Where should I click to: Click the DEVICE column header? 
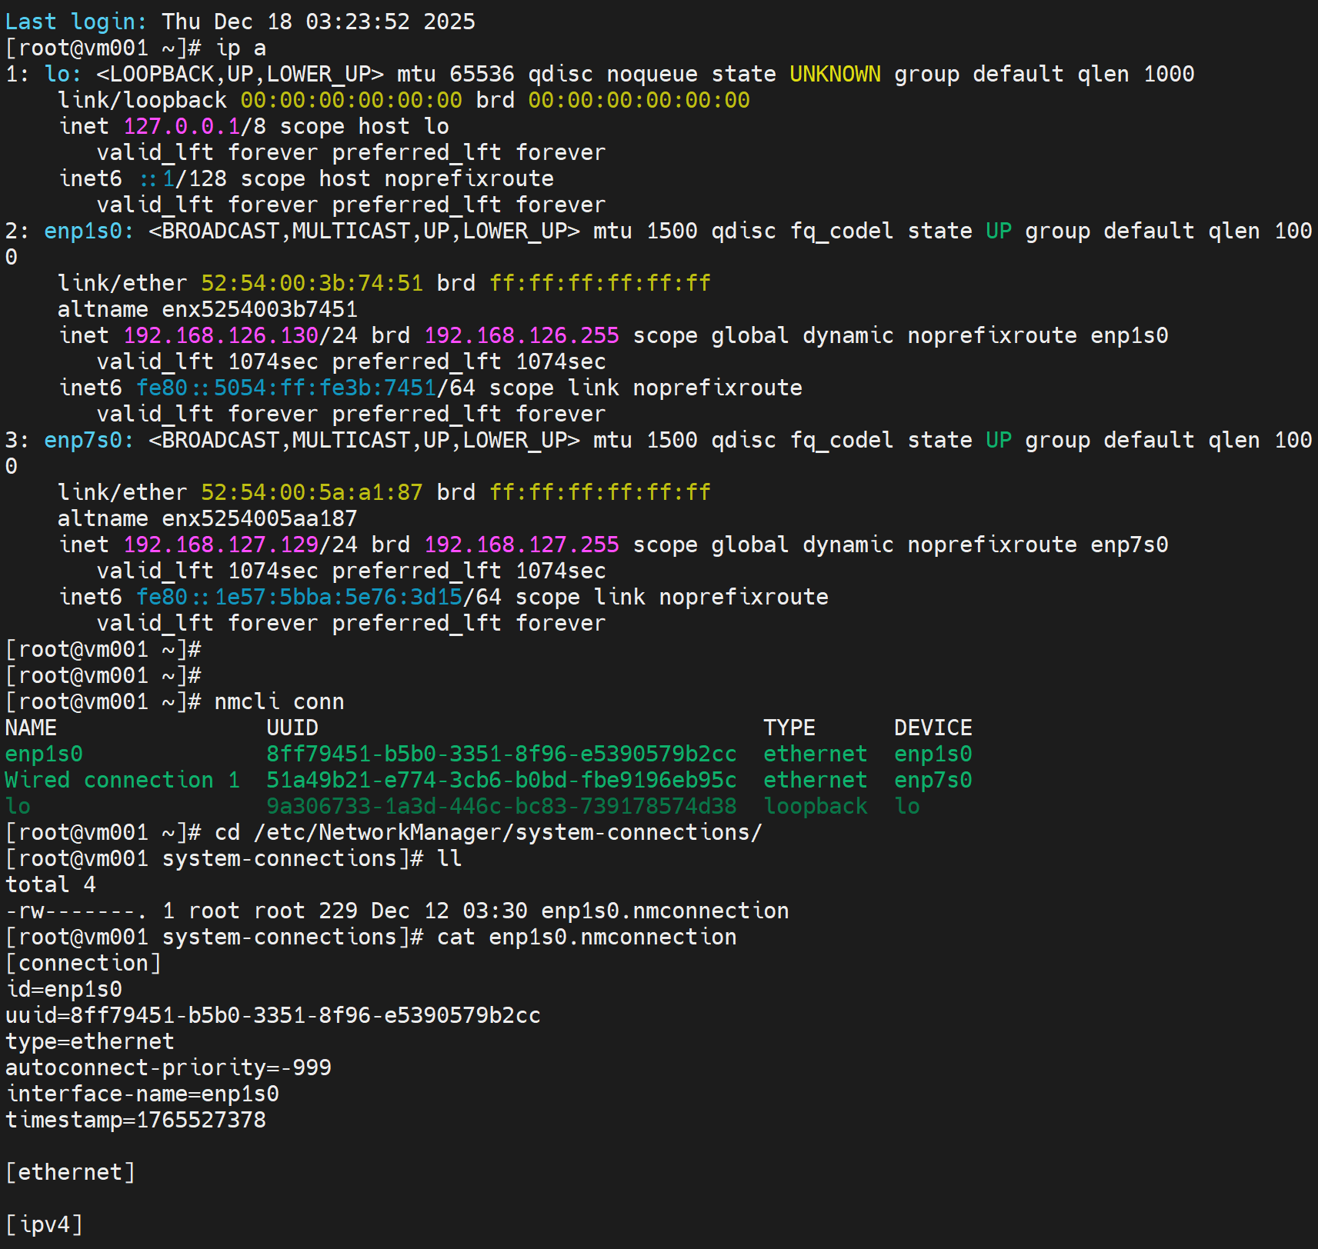(x=933, y=728)
